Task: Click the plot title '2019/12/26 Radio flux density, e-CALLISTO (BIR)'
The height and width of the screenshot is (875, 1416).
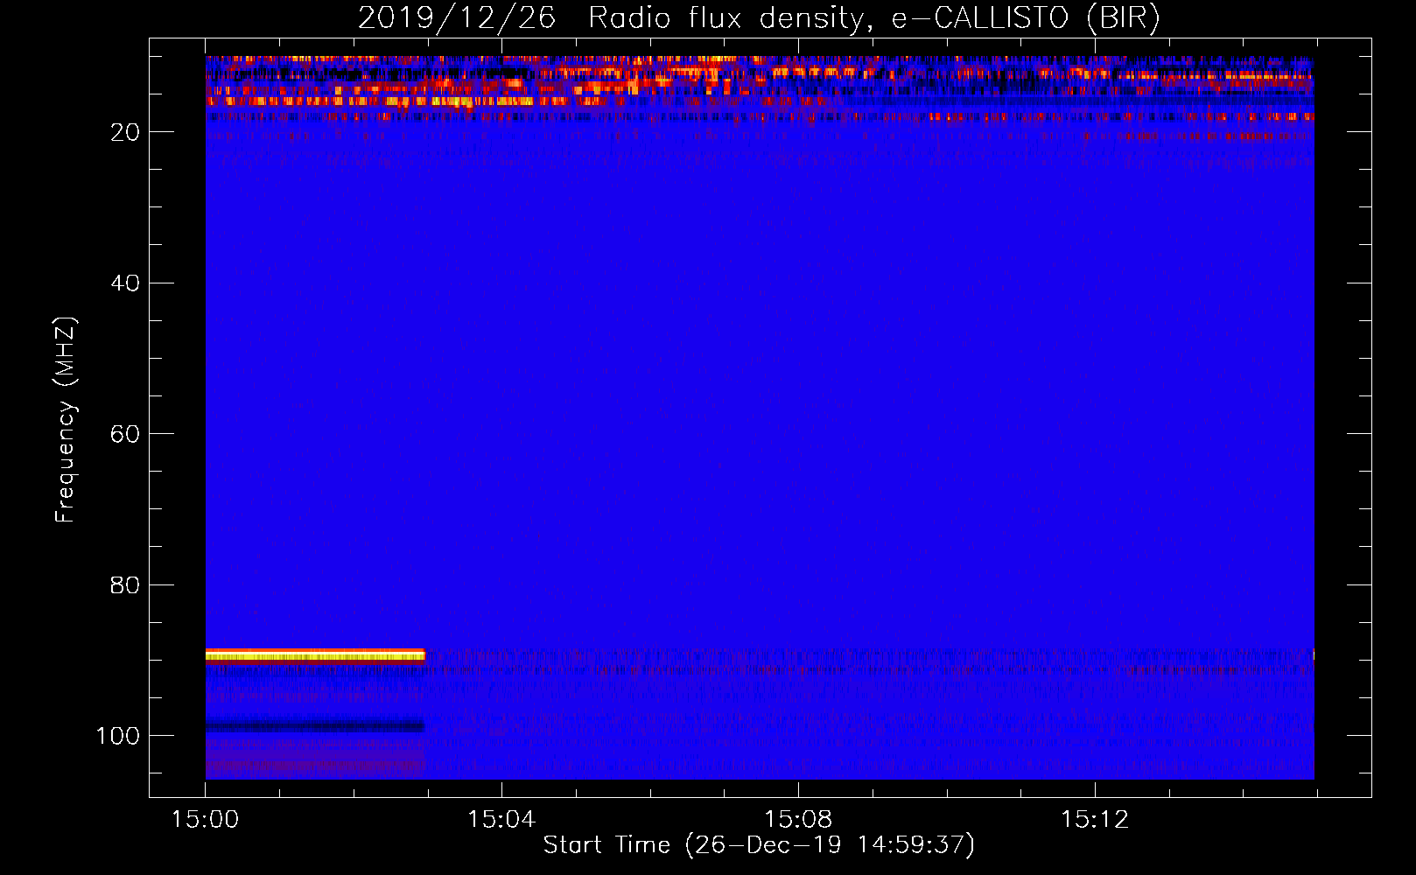Action: (x=759, y=17)
